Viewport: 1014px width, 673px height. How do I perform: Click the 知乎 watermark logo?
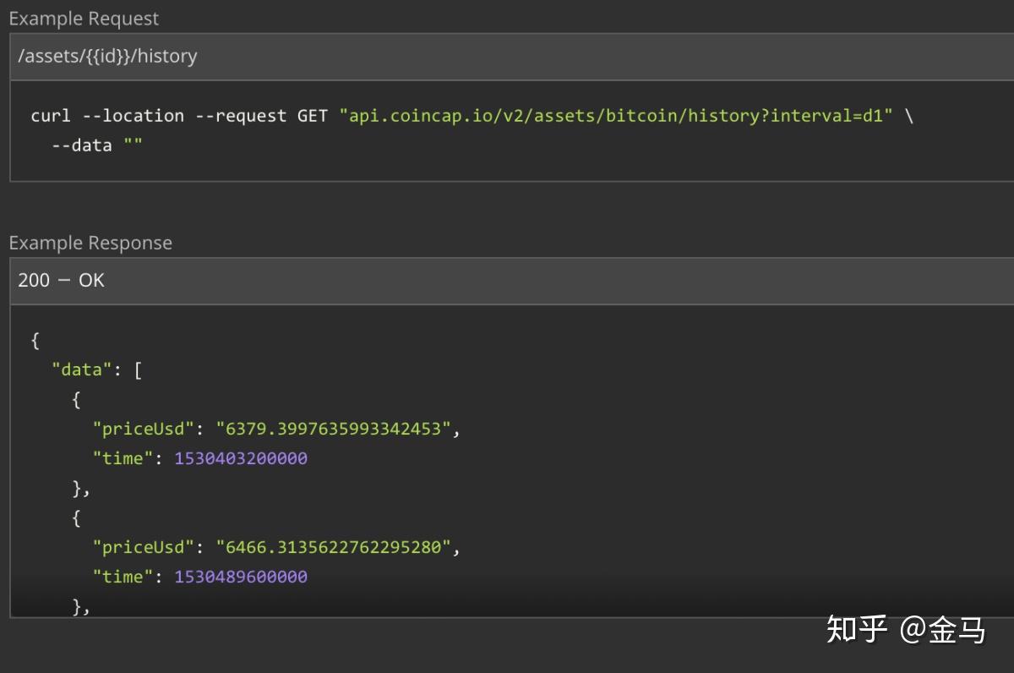tap(856, 629)
